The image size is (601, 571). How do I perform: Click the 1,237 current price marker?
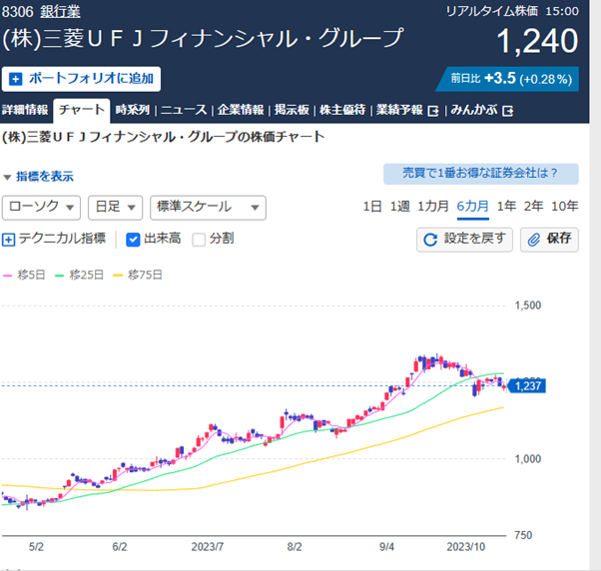pos(527,386)
